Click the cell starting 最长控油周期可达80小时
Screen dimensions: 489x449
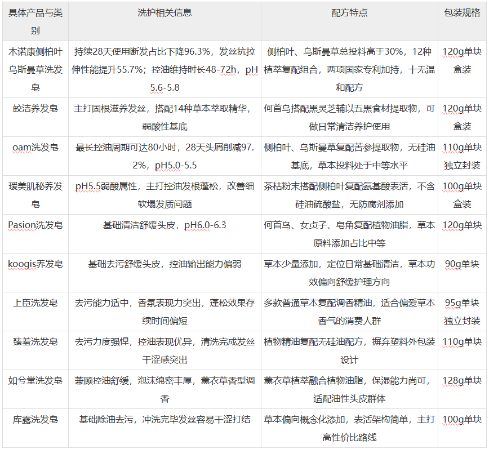click(165, 156)
